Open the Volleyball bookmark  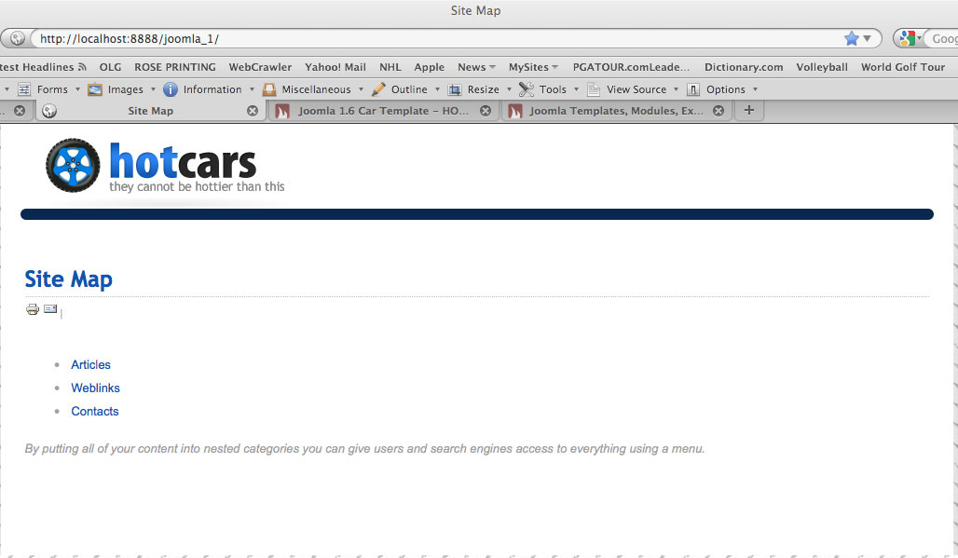point(822,67)
